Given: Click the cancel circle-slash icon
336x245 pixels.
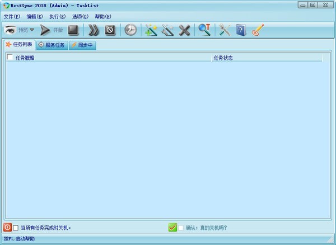Looking at the screenshot, I should click(110, 30).
